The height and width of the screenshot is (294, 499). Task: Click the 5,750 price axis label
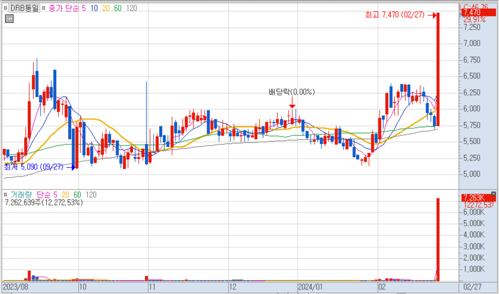[x=472, y=125]
